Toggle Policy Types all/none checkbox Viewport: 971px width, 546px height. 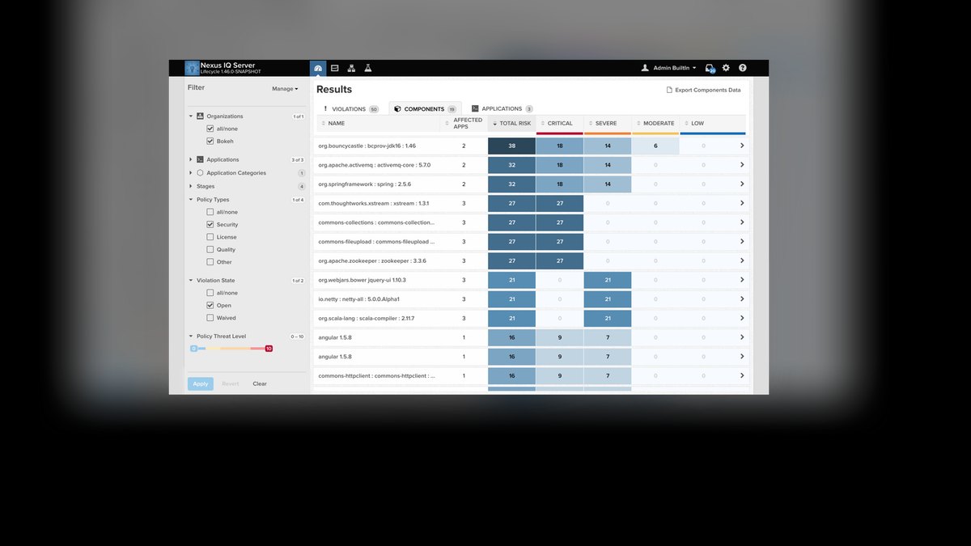click(x=210, y=212)
